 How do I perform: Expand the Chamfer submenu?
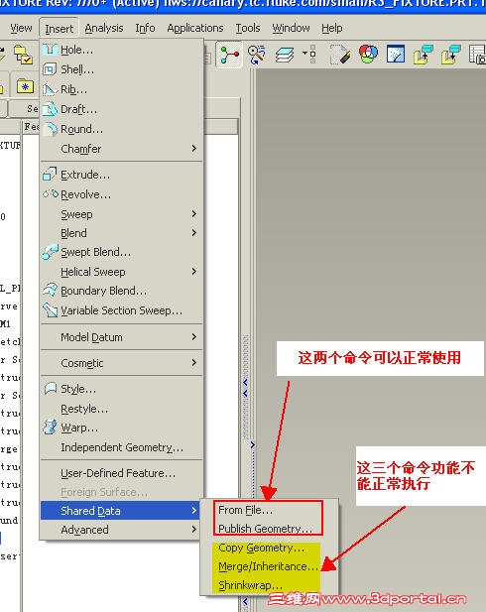[122, 149]
